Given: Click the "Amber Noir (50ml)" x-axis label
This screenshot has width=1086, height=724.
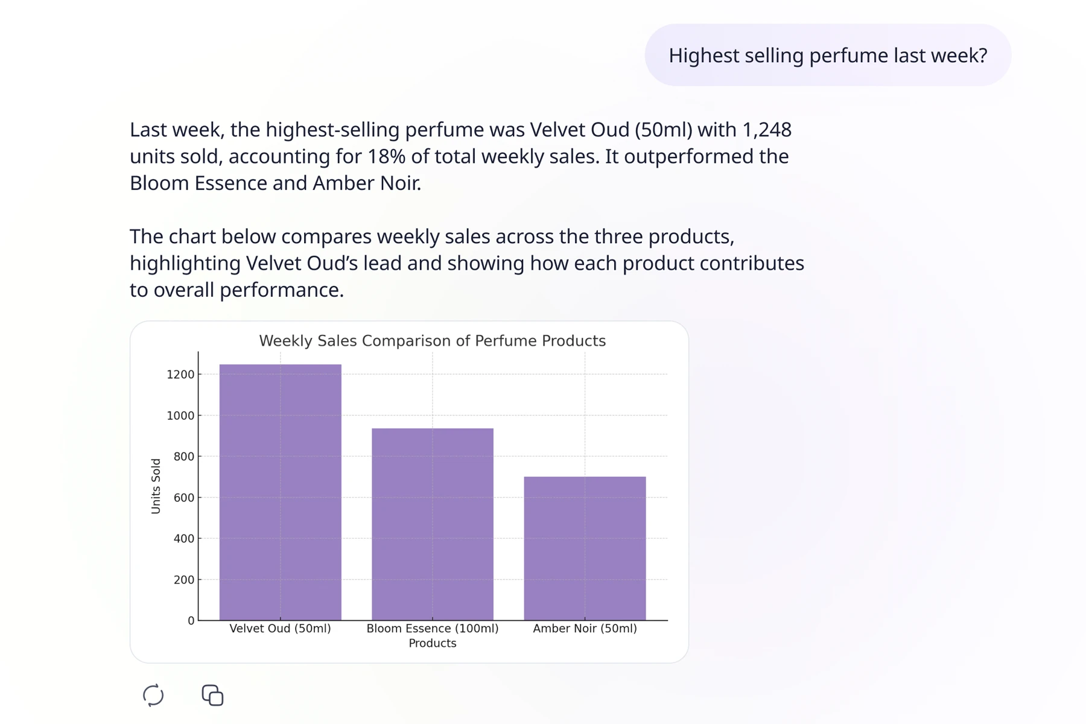Looking at the screenshot, I should tap(585, 629).
